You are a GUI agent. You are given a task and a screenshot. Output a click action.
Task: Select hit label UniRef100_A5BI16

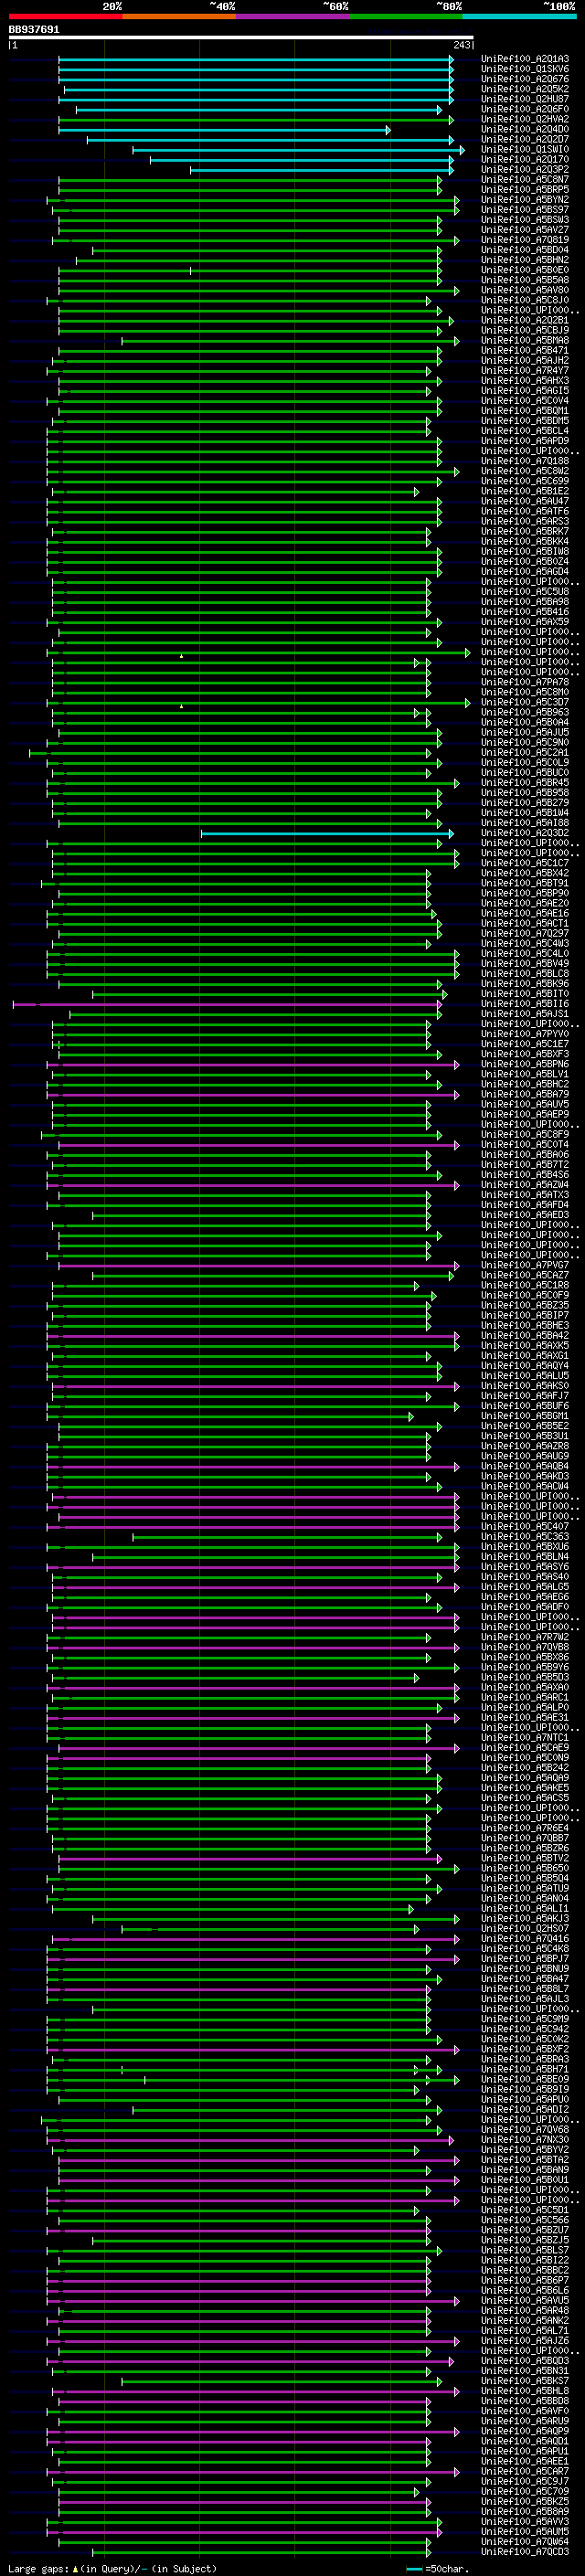(x=525, y=1004)
